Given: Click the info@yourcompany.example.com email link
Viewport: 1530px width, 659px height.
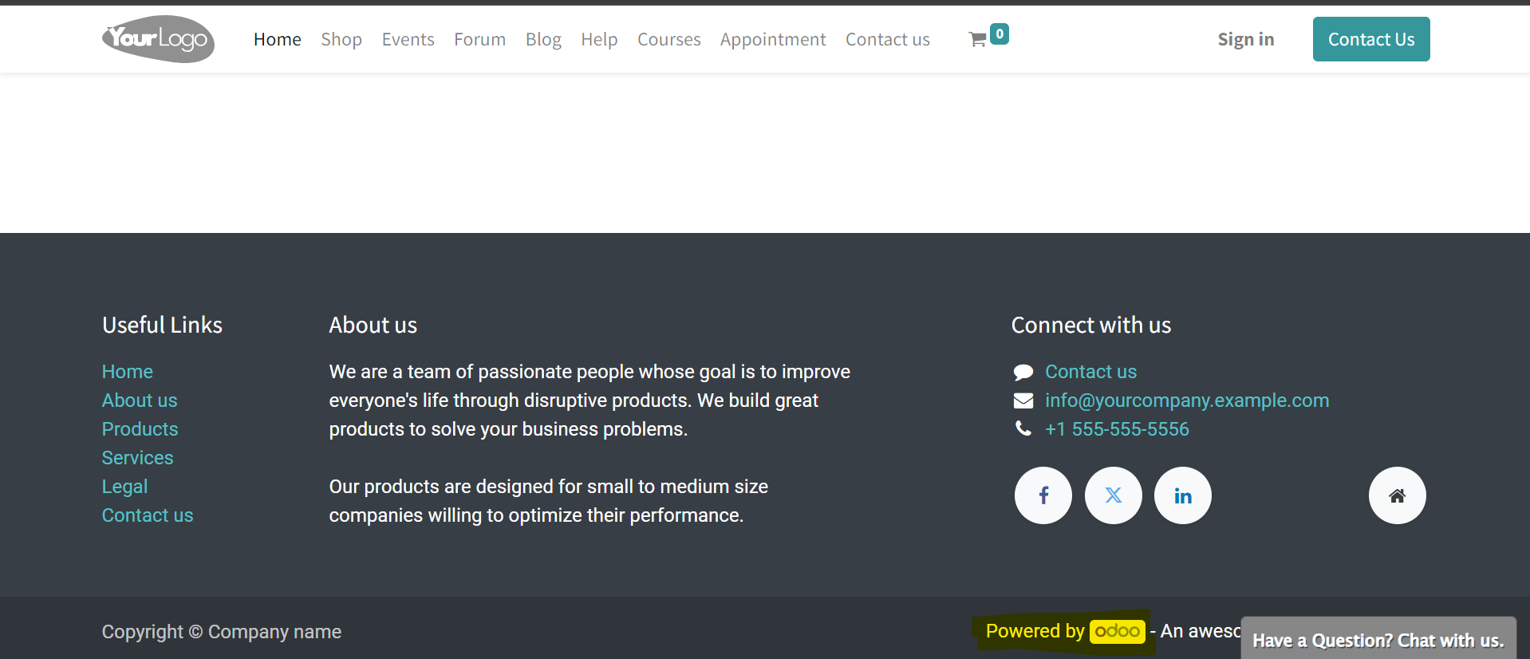Looking at the screenshot, I should coord(1187,401).
